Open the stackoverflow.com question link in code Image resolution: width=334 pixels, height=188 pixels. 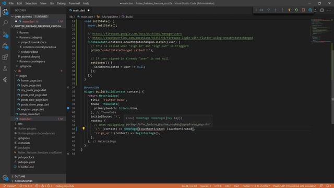[x=173, y=38]
